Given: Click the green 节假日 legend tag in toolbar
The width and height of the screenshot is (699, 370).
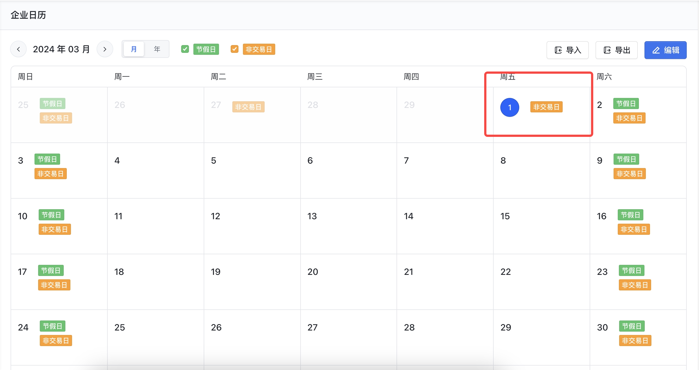Looking at the screenshot, I should click(206, 49).
